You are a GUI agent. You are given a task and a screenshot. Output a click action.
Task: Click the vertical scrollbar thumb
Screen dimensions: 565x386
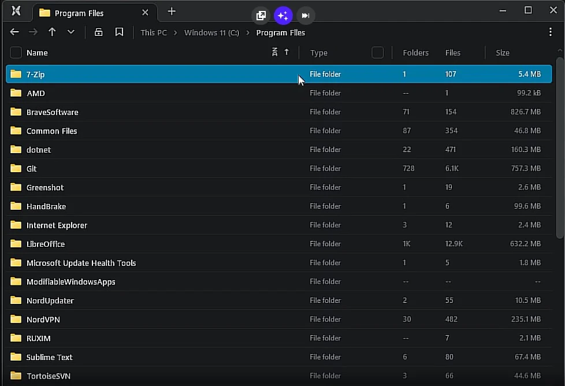560,148
